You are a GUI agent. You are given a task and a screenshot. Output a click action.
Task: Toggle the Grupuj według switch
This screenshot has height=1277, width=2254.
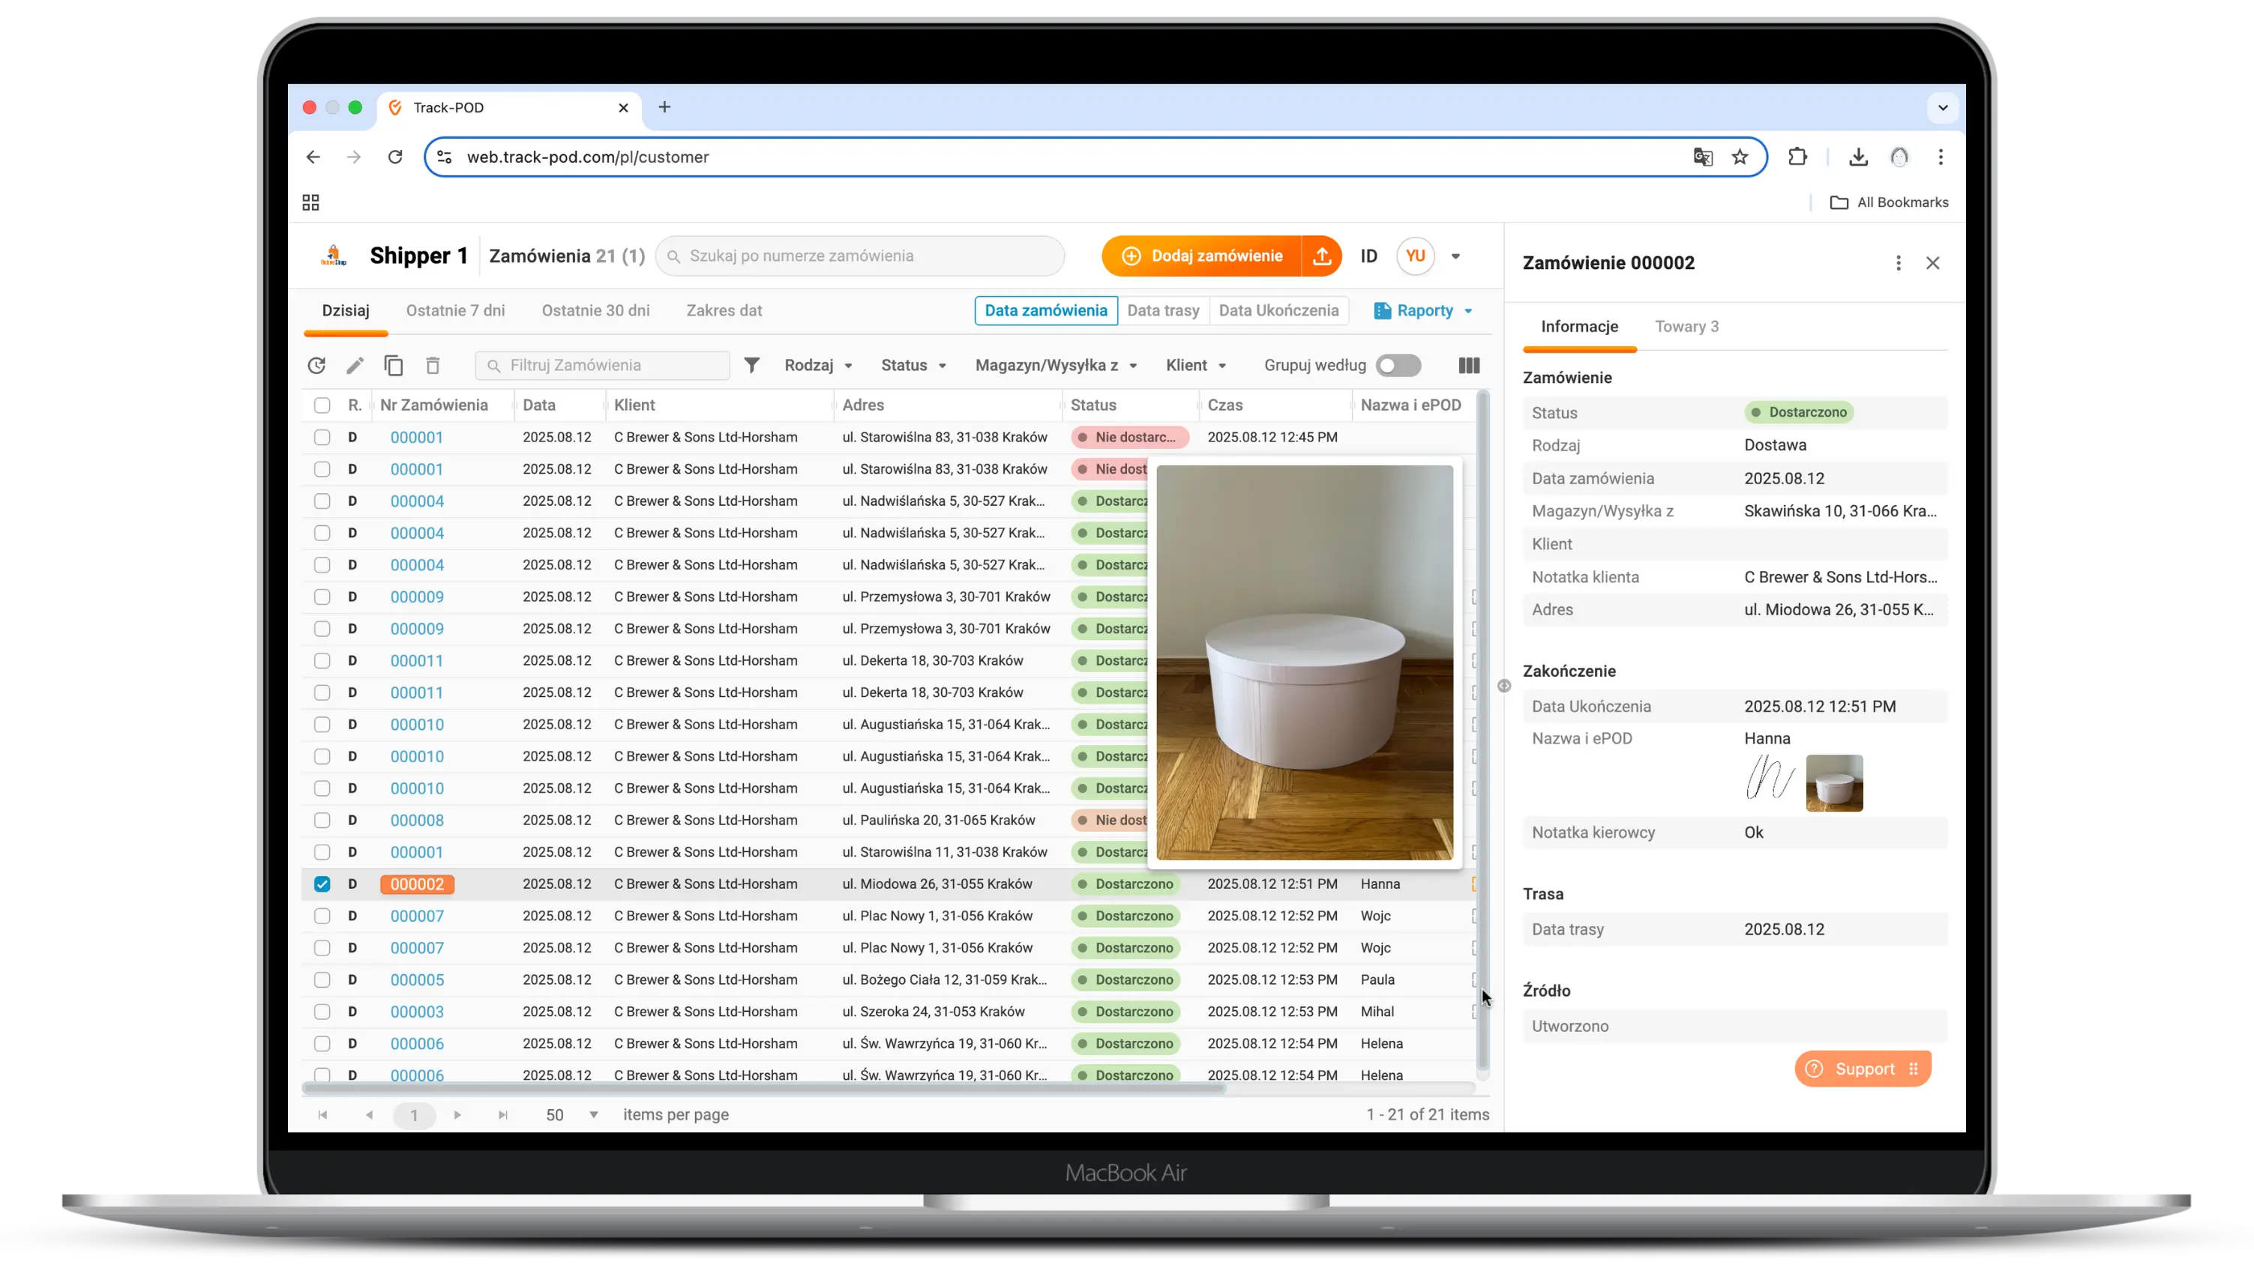1398,366
